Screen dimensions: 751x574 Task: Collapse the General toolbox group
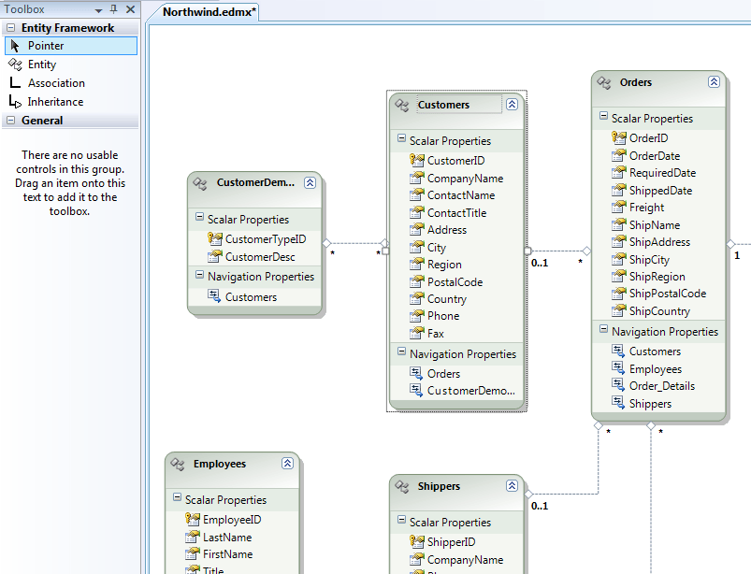coord(10,121)
